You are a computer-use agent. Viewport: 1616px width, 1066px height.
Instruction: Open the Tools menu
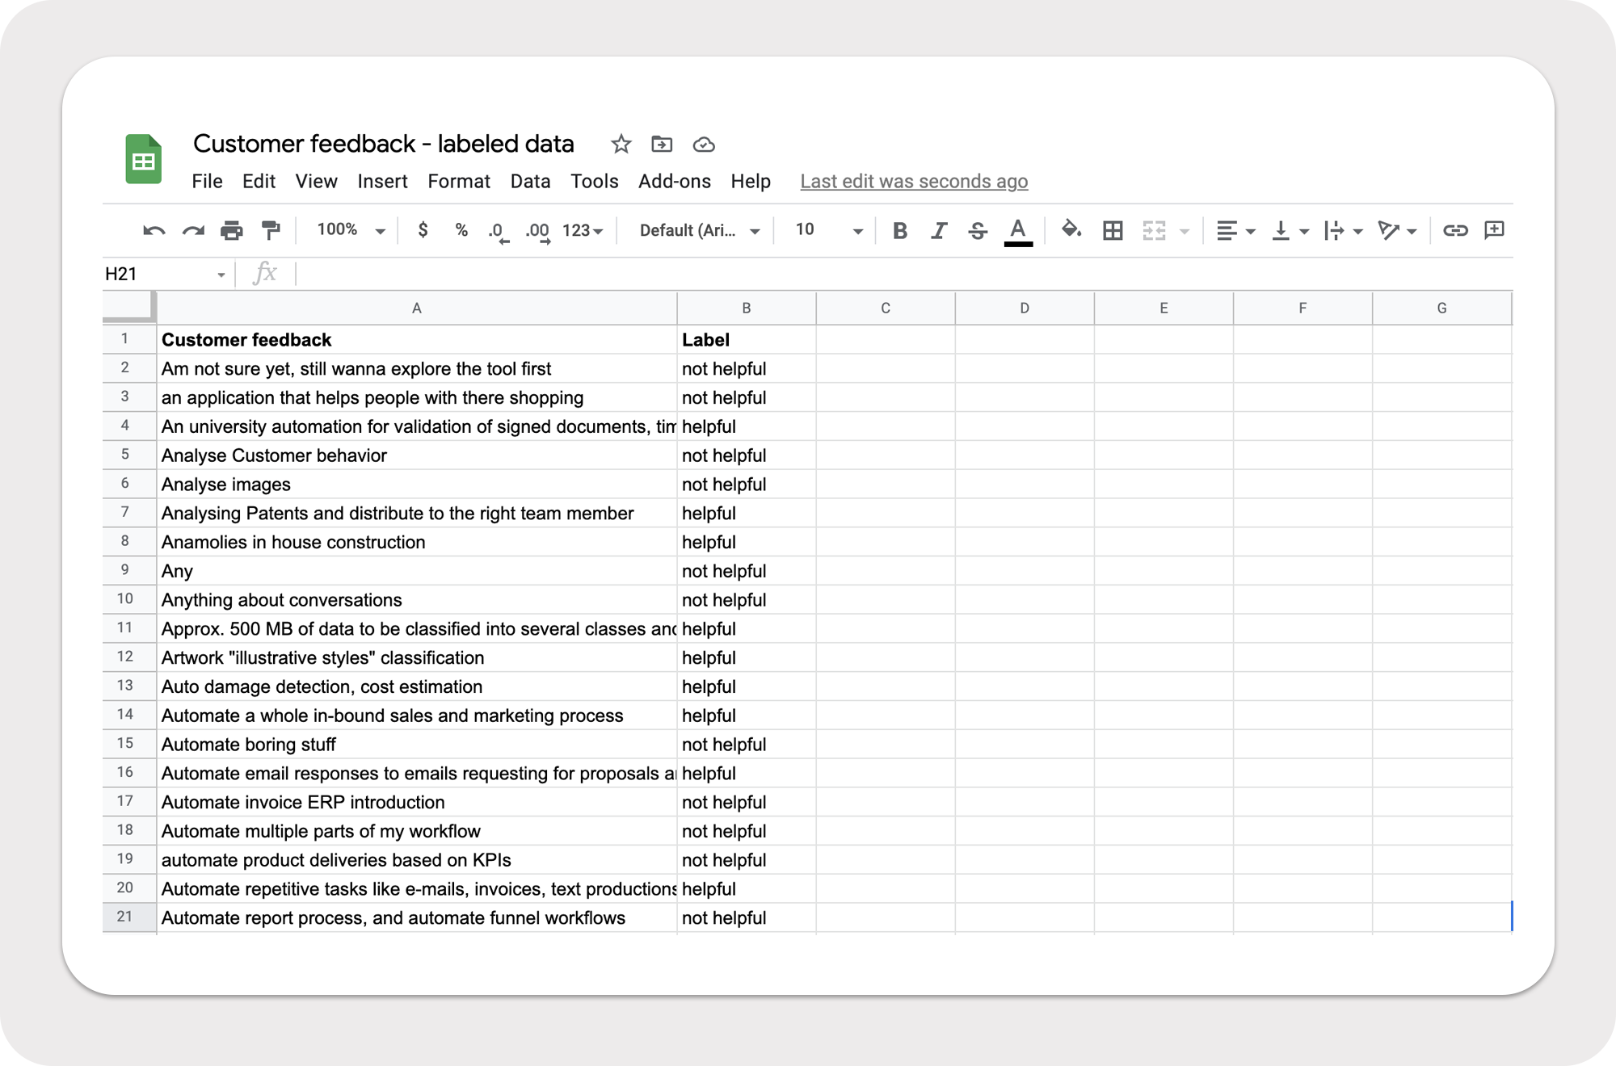[594, 182]
